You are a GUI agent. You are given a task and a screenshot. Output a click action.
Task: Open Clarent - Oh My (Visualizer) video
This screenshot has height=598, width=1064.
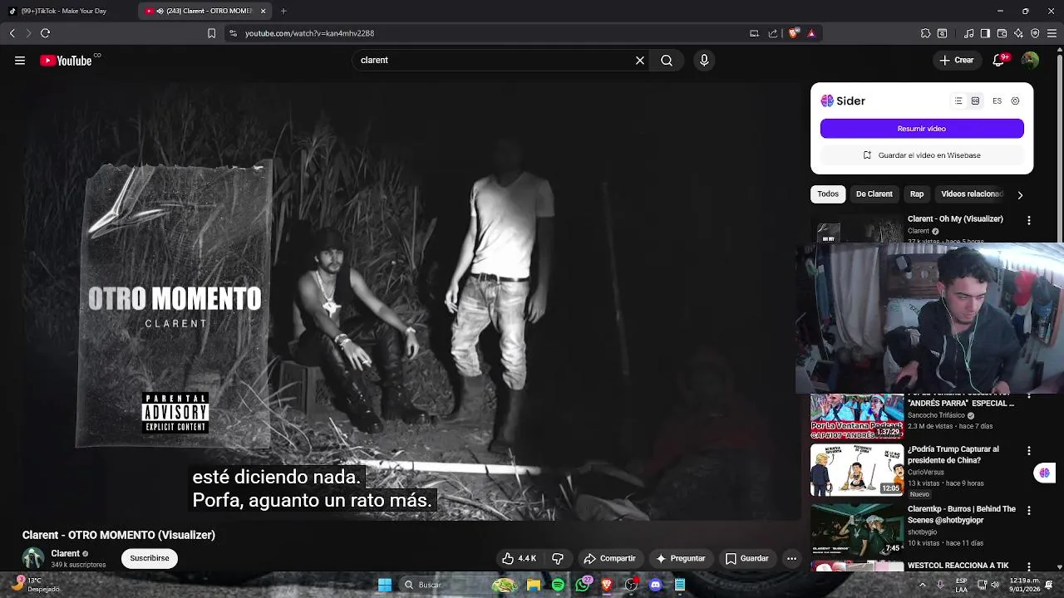pos(955,219)
